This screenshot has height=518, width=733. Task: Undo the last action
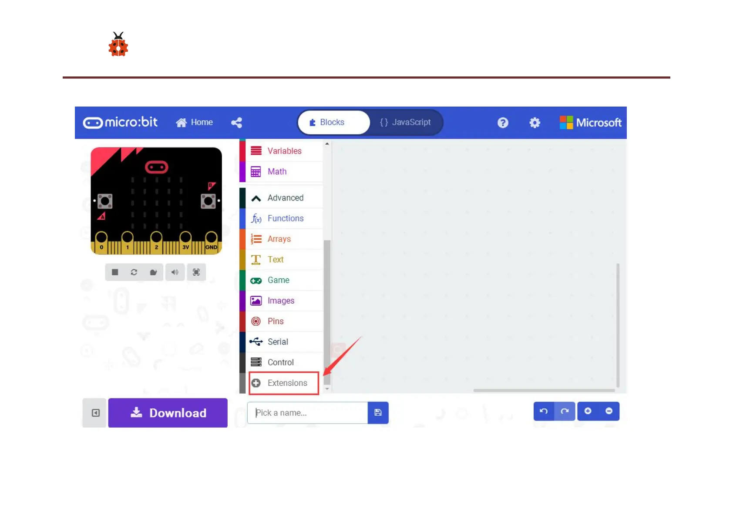(544, 411)
